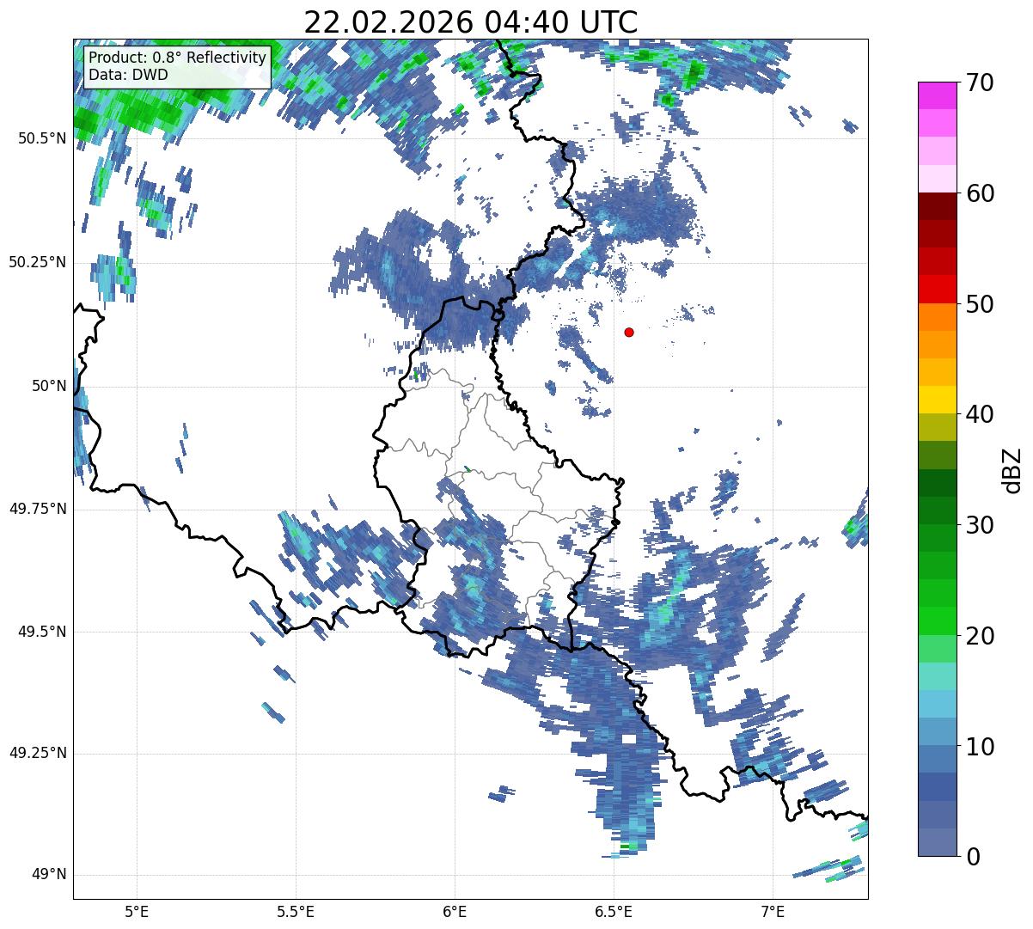The width and height of the screenshot is (1033, 929).
Task: Click the latitude label "49.25°N"
Action: [x=37, y=753]
